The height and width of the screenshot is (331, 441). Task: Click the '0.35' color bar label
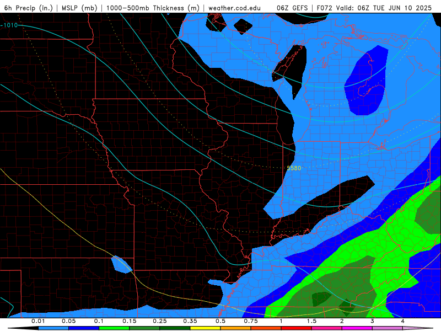point(190,321)
